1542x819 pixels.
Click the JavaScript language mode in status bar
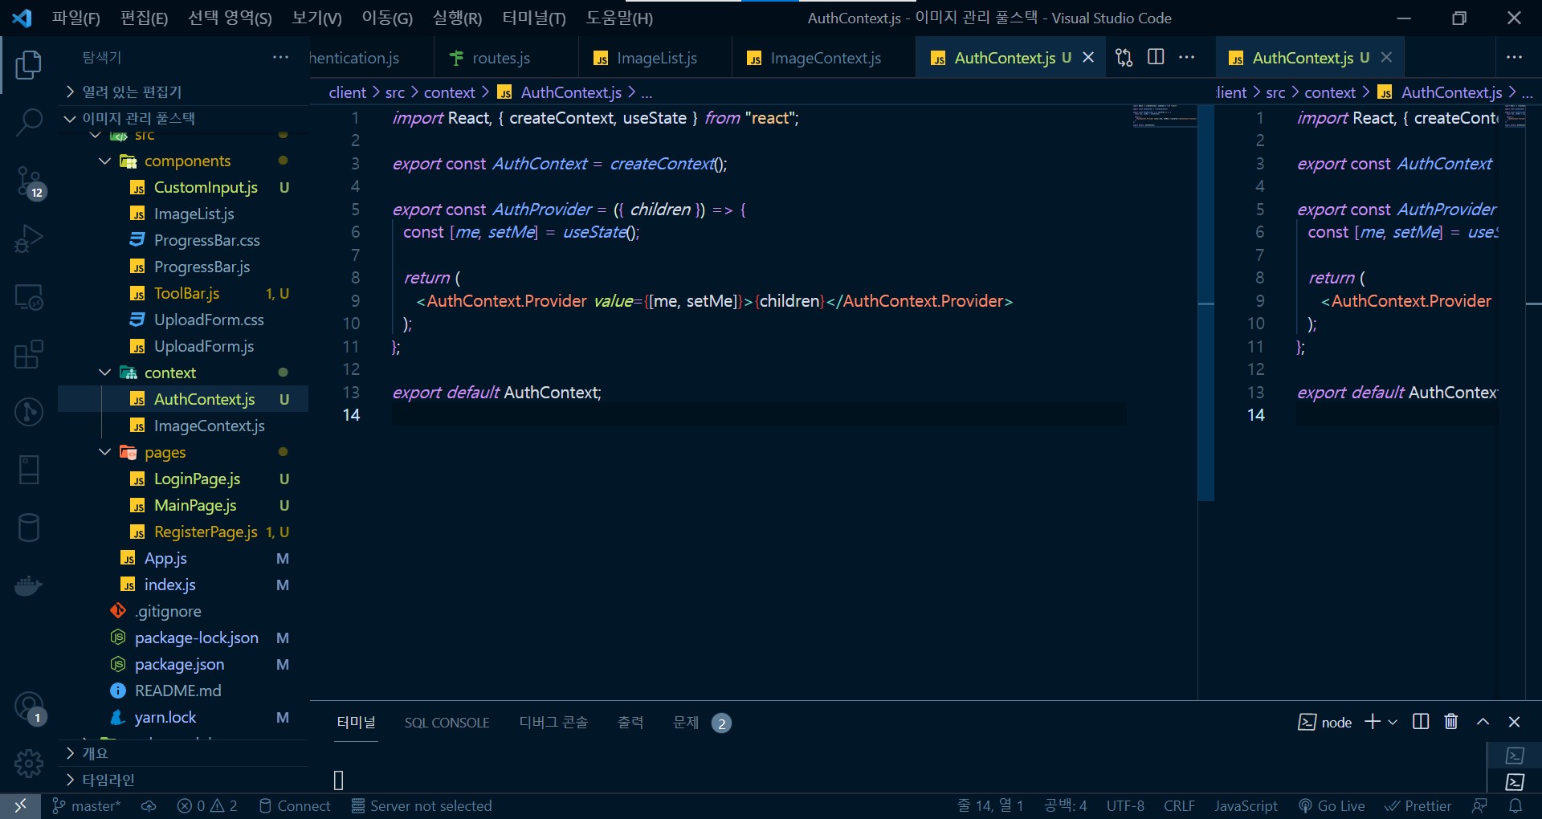tap(1245, 806)
